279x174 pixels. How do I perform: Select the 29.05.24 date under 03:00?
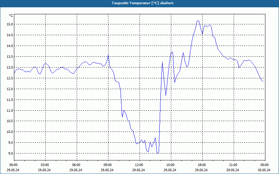point(44,170)
